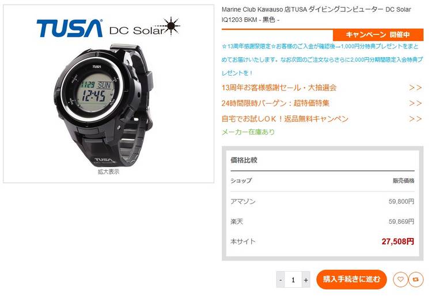Proceed with orange 購入手続きに進む button
This screenshot has height=301, width=432.
point(351,279)
